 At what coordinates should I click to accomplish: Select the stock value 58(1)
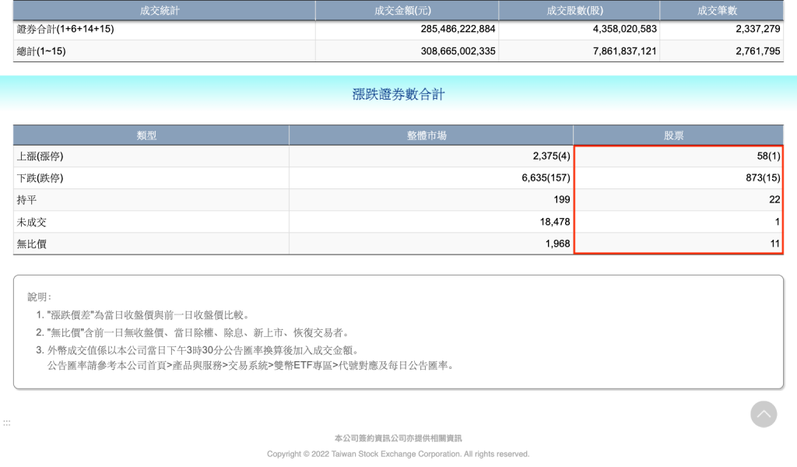(768, 156)
